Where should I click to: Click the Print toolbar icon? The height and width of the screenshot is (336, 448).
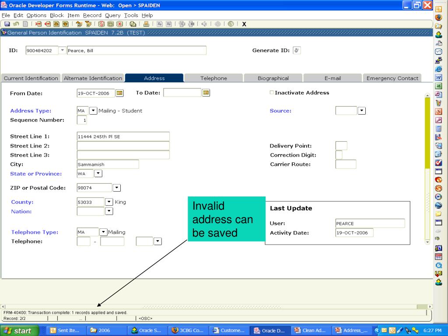coord(146,24)
